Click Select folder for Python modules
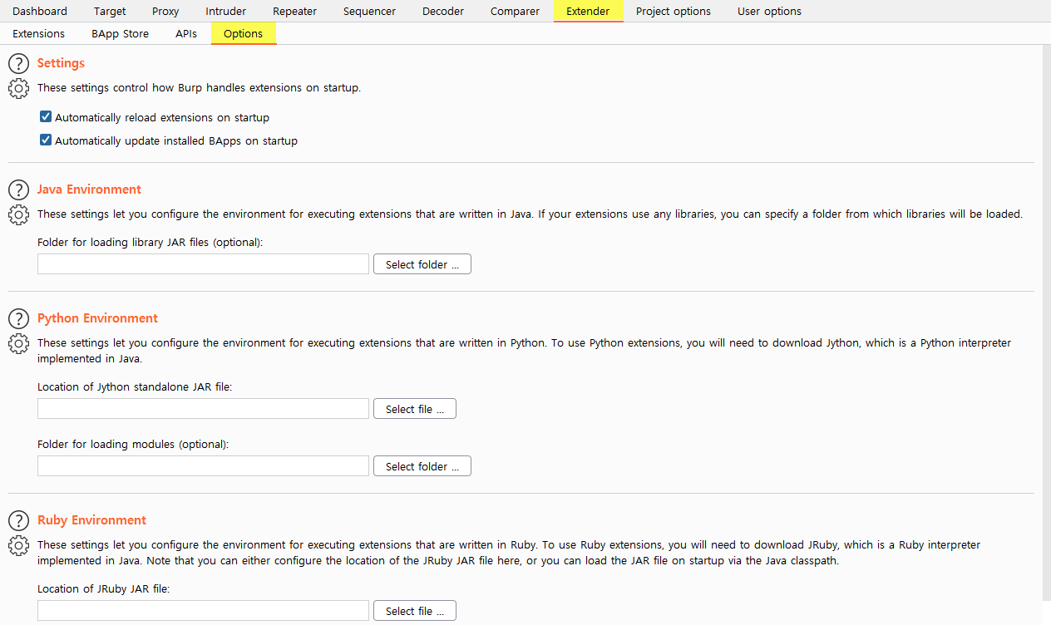1051x625 pixels. [x=422, y=466]
